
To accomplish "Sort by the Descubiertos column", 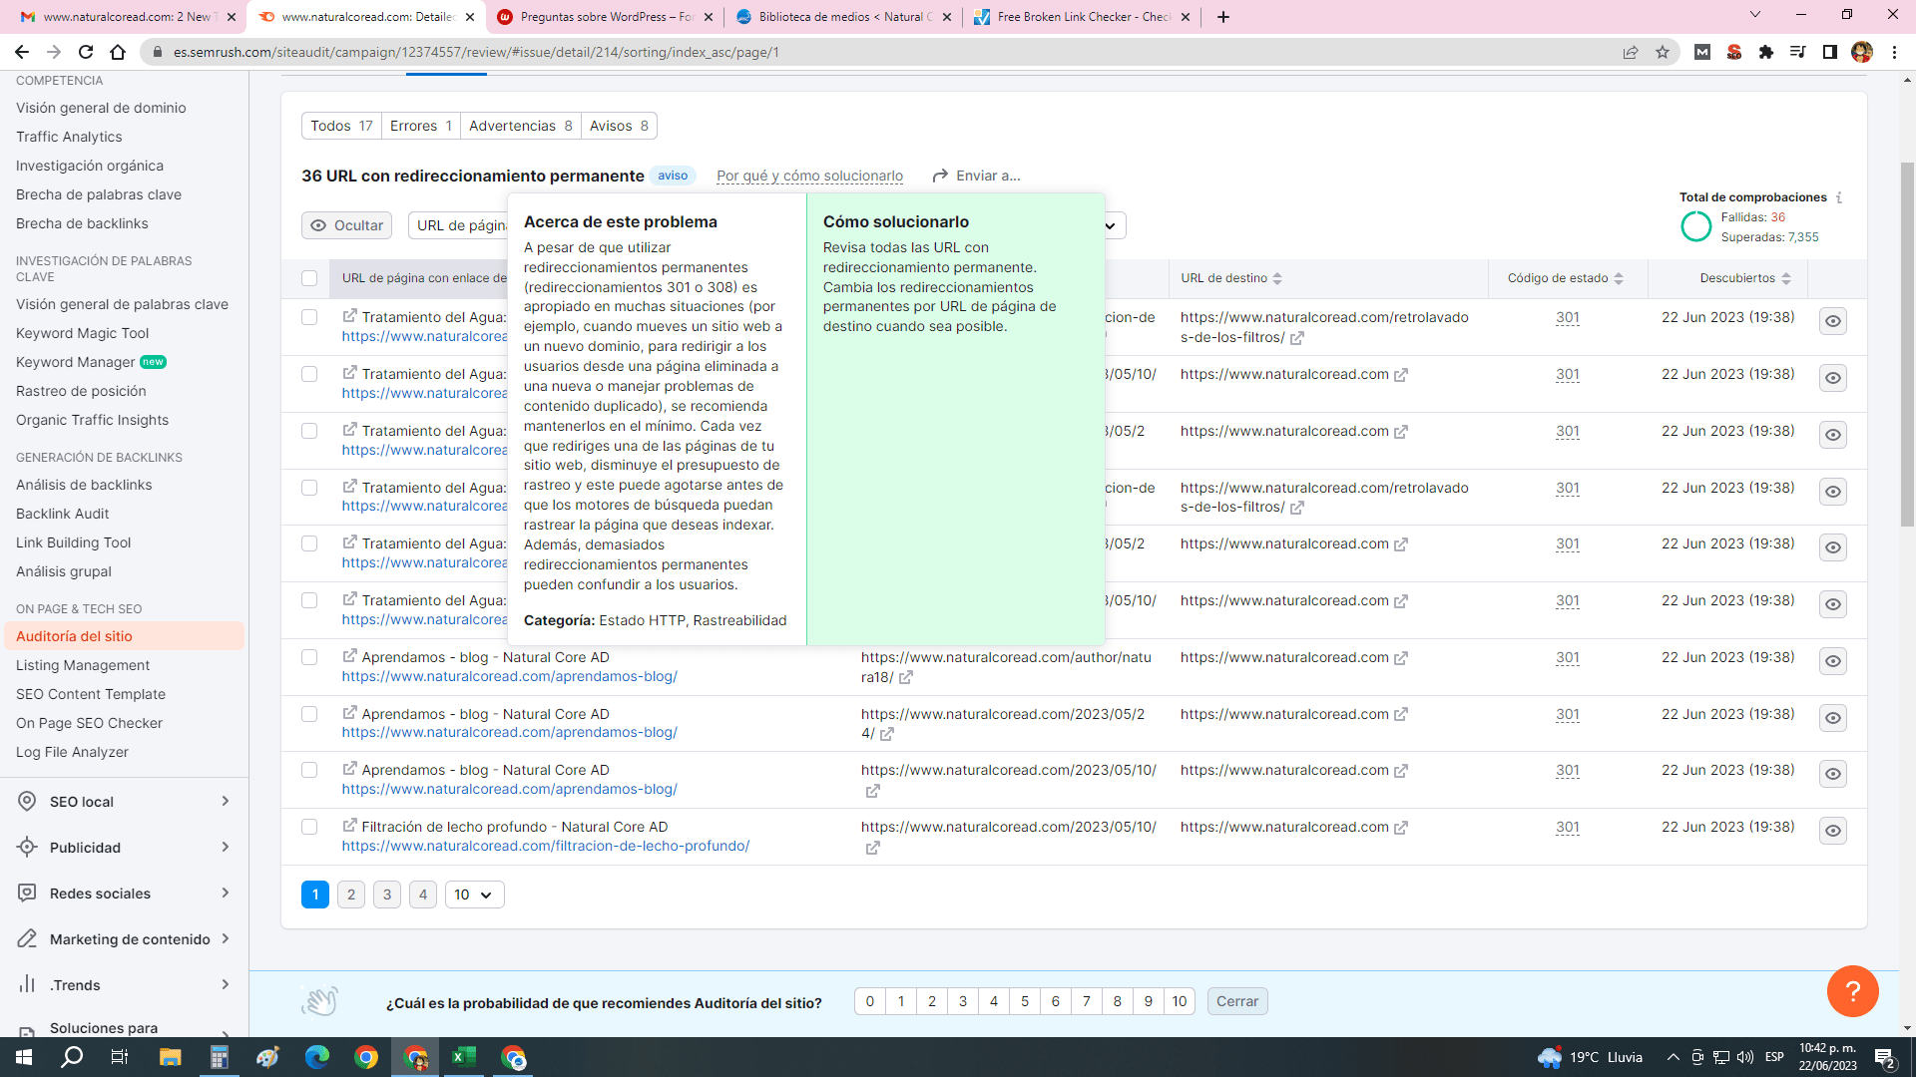I will click(x=1745, y=278).
